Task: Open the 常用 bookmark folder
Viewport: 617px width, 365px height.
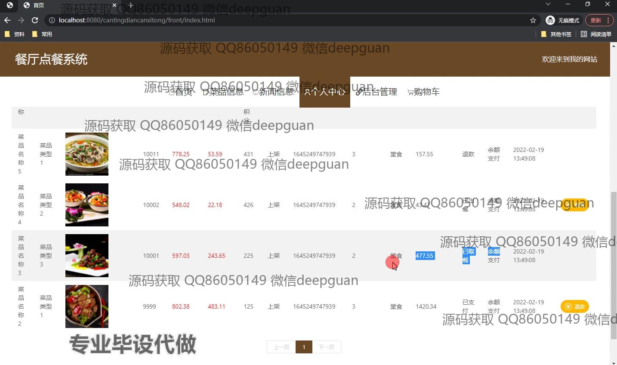Action: 42,34
